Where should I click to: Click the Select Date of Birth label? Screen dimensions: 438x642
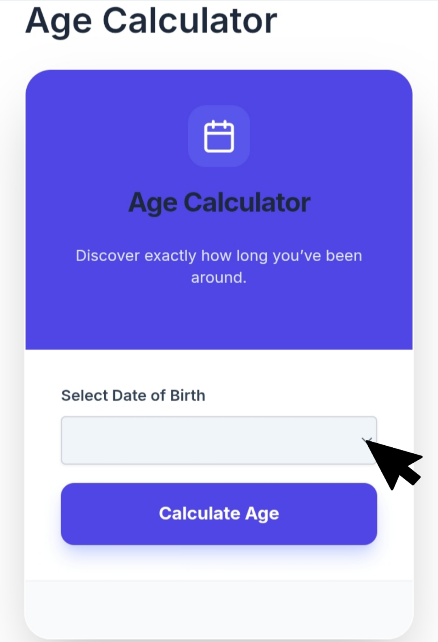[133, 395]
